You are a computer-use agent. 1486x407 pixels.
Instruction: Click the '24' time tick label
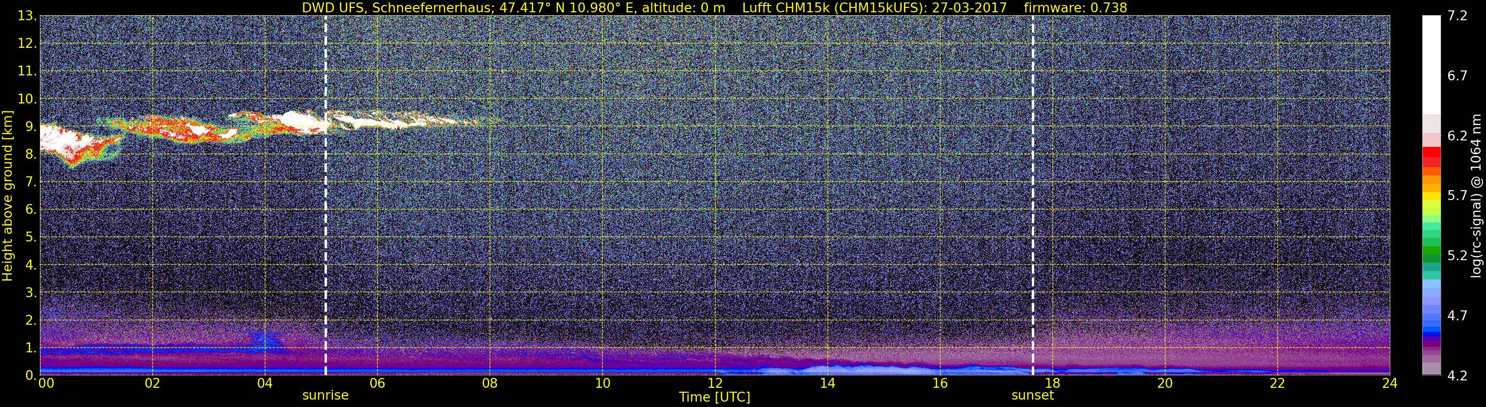click(1390, 383)
